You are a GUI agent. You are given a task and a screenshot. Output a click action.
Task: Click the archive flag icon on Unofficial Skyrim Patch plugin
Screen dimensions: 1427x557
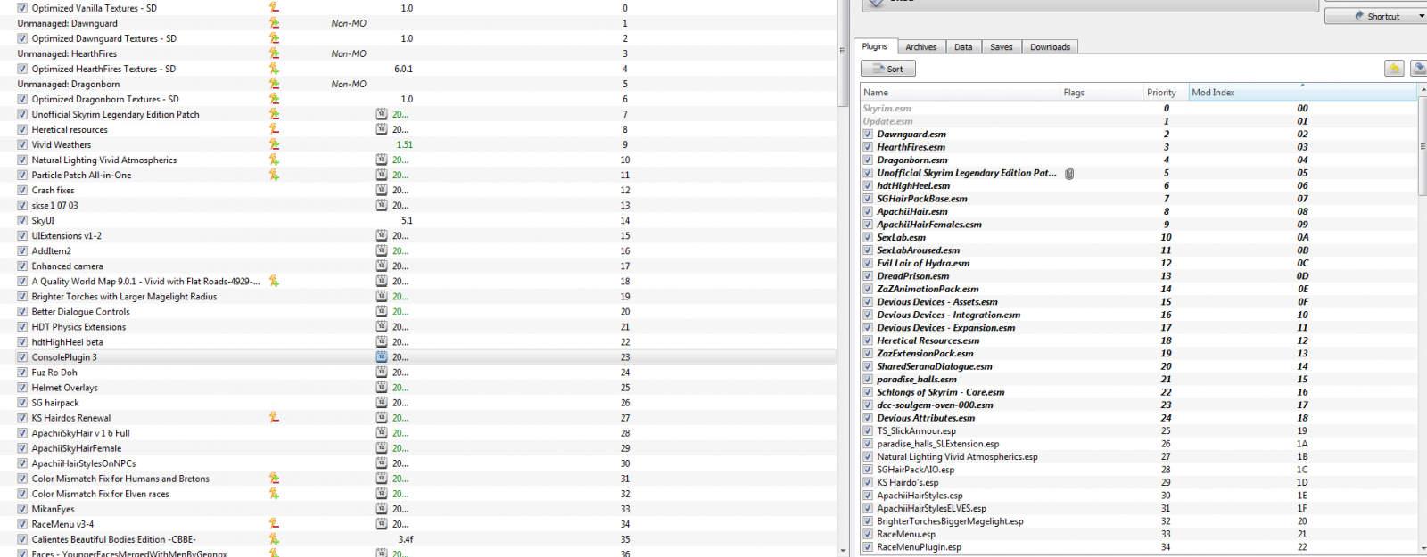[1069, 173]
